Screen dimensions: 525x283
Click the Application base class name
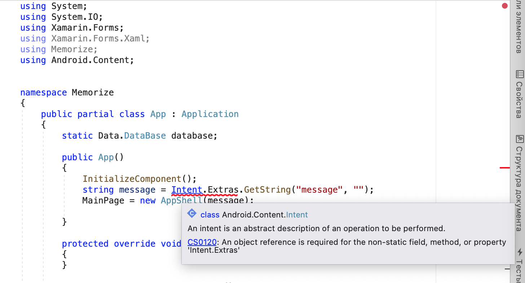[x=210, y=114]
